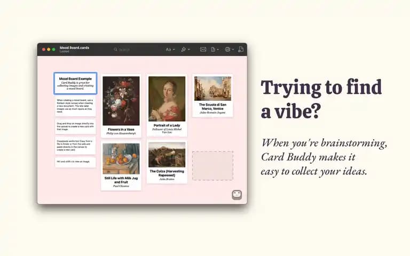Select the 'Copy/paste works too' card

pos(75,146)
